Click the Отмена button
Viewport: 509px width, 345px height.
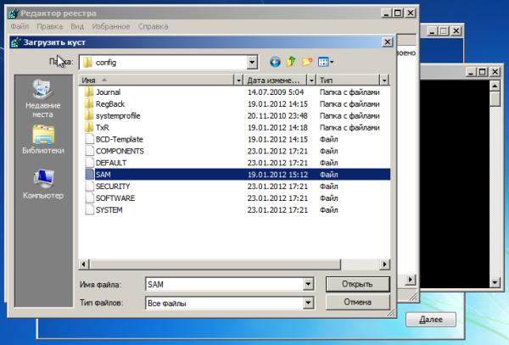coord(358,302)
